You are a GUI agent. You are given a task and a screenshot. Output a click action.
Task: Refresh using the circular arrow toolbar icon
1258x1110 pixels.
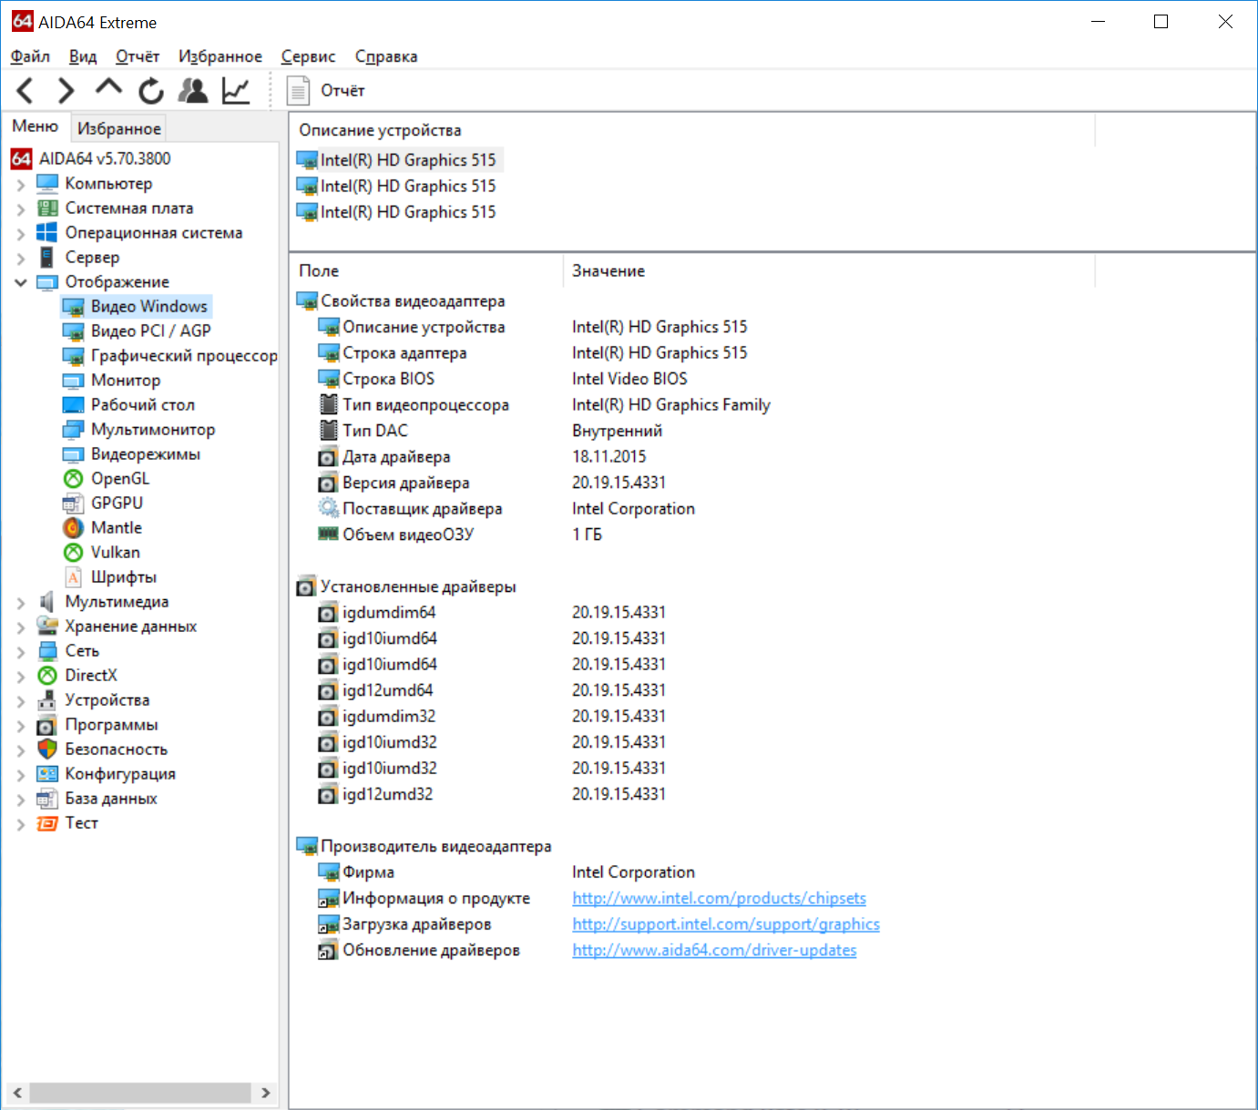click(151, 90)
